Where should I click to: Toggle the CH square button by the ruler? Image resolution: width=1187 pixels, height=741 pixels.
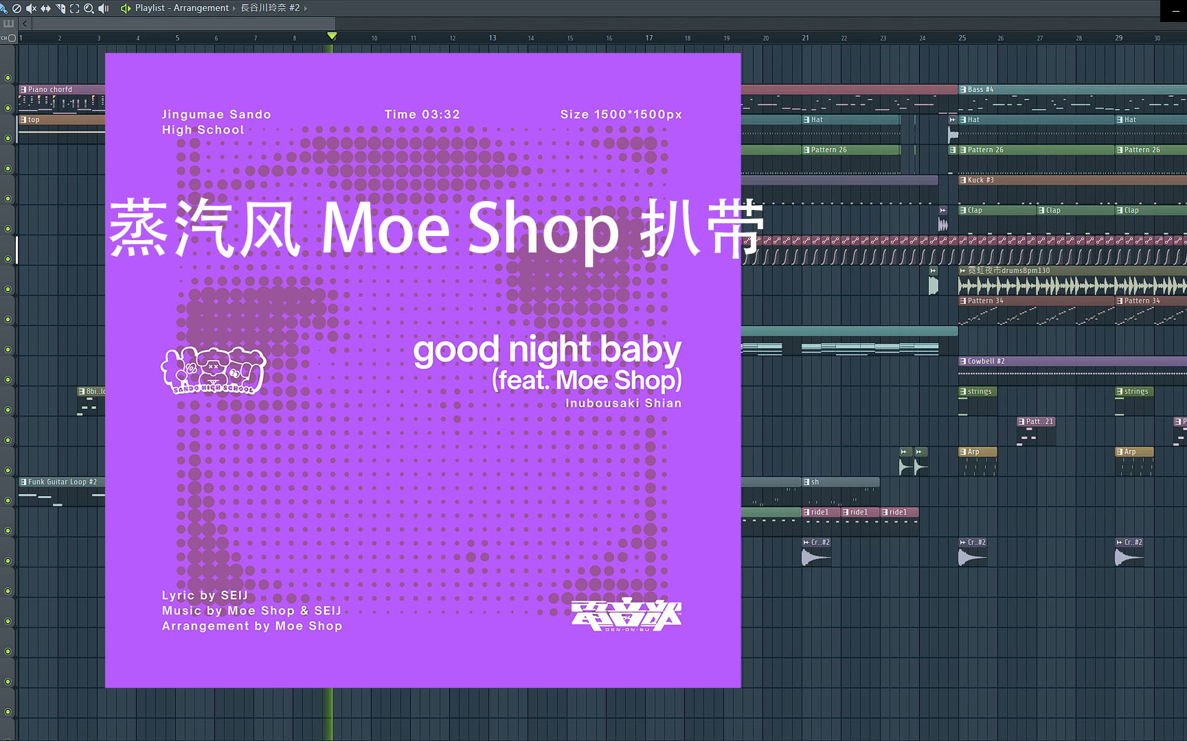tap(12, 38)
